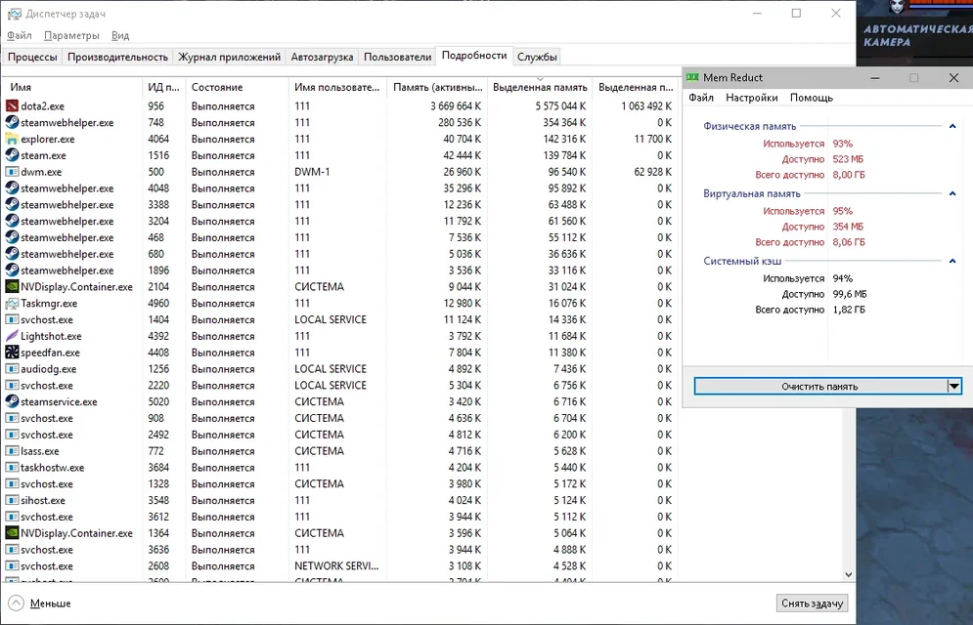The height and width of the screenshot is (625, 973).
Task: Select the explorer.exe process name
Action: point(48,139)
